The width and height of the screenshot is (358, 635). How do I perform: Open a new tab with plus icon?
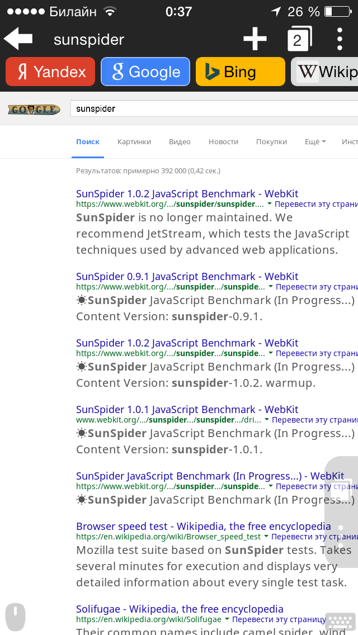coord(255,39)
